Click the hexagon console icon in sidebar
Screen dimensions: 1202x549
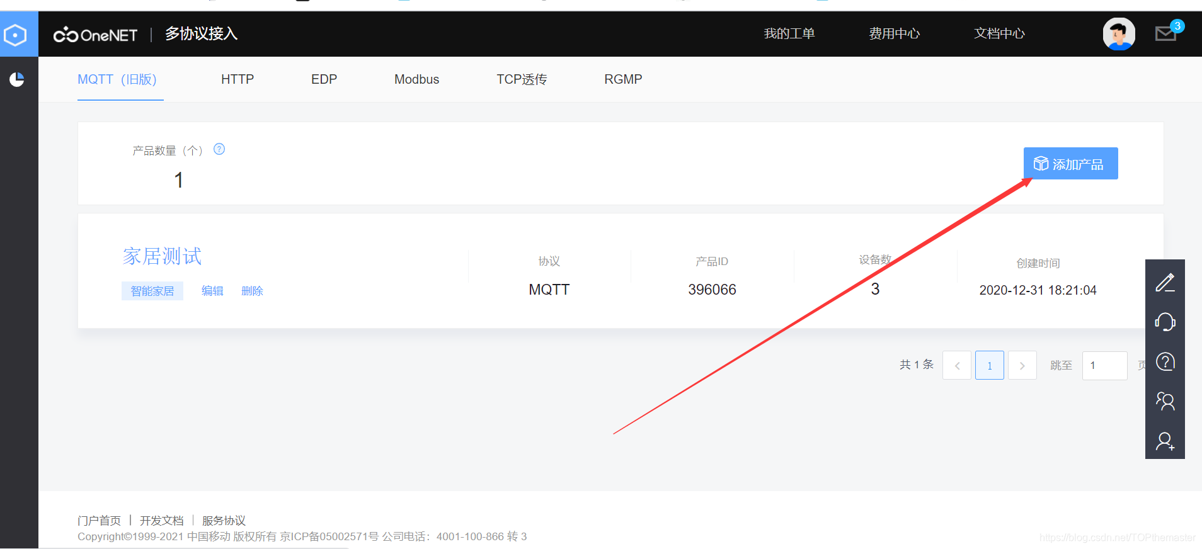15,35
